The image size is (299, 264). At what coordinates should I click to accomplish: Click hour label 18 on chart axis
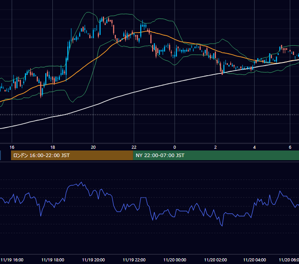pyautogui.click(x=53, y=147)
